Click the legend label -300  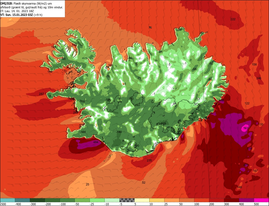(x=33, y=204)
